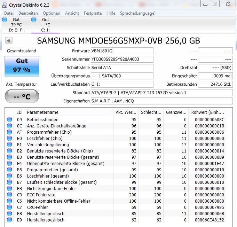Image resolution: width=237 pixels, height=227 pixels.
Task: Select the blue status orb for disk D: E: F:
Action: 5,19
